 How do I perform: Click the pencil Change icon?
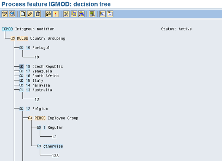click(x=30, y=14)
